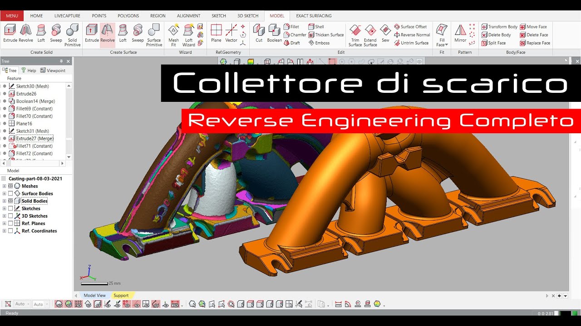The width and height of the screenshot is (581, 326).
Task: Choose Split Face
Action: [493, 43]
